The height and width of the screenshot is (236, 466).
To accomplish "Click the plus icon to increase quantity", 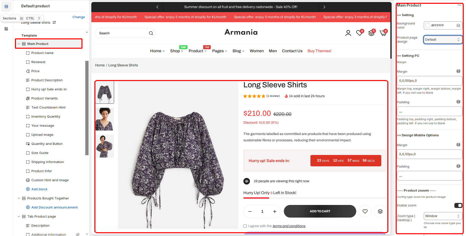I will (275, 211).
